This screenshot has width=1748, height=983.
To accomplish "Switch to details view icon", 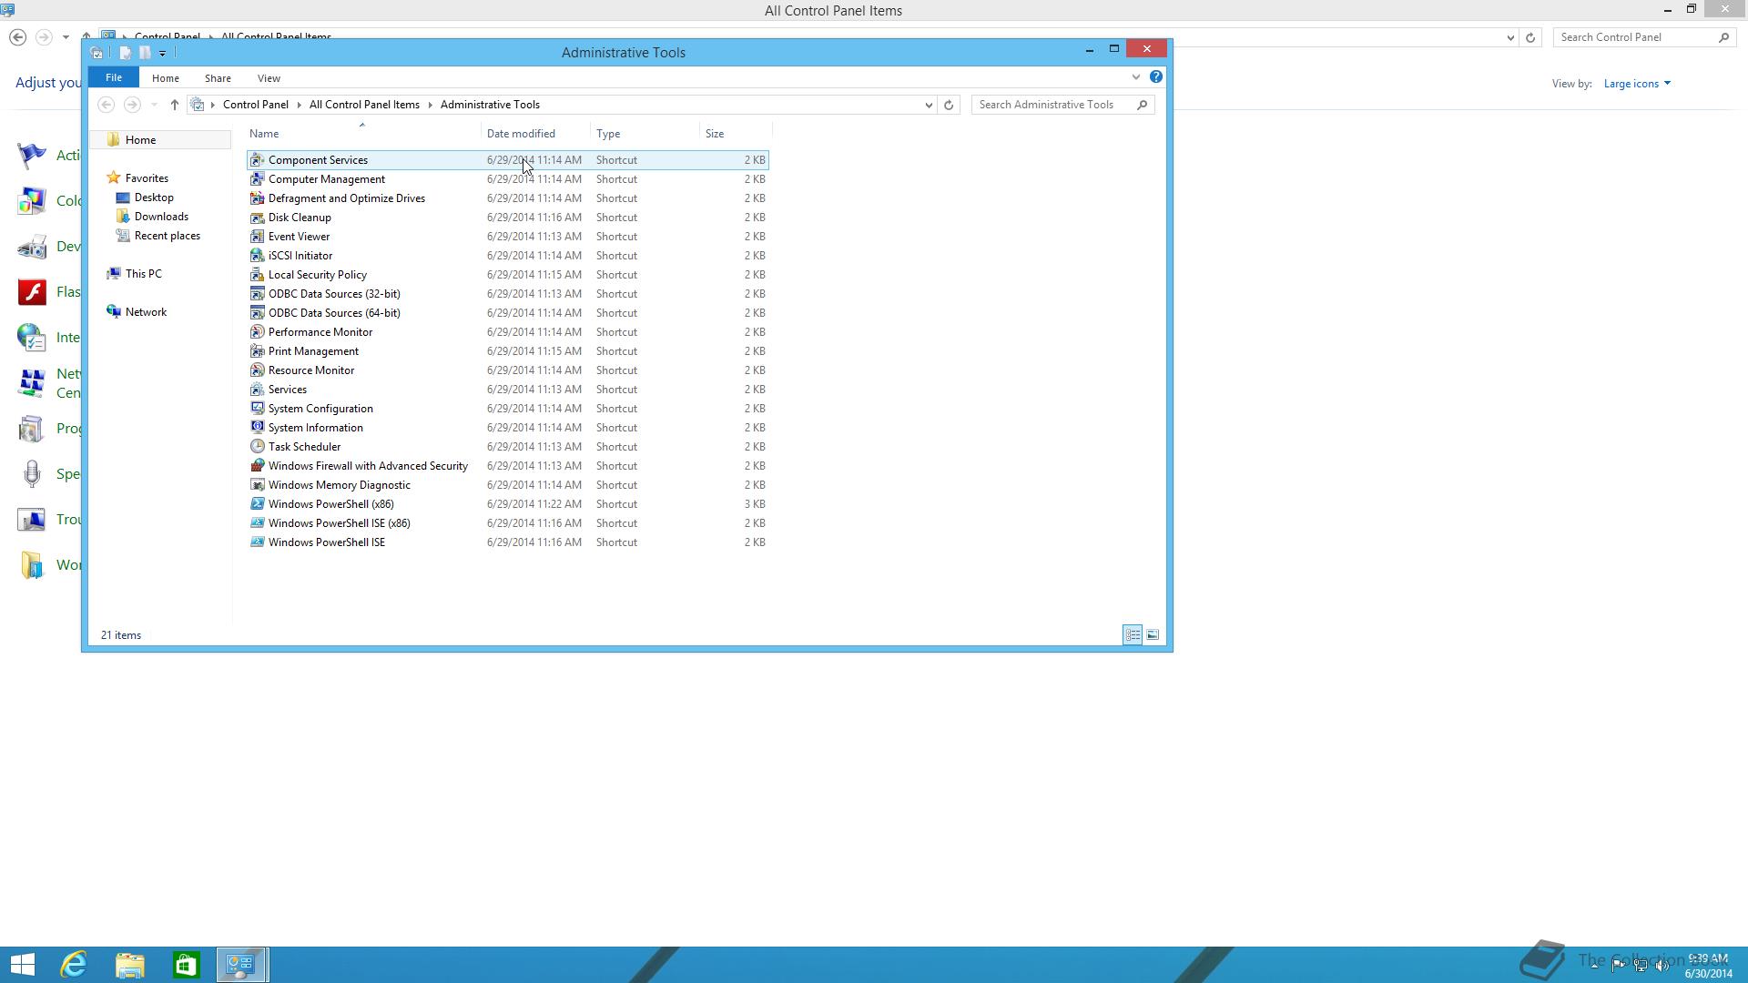I will pyautogui.click(x=1133, y=635).
